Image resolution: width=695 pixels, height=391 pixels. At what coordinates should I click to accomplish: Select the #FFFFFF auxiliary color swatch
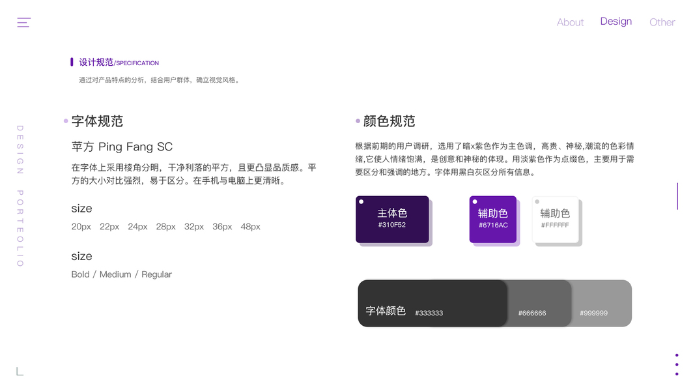556,220
